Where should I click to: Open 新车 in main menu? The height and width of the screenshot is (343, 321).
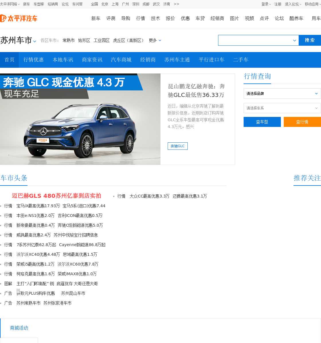pyautogui.click(x=96, y=18)
